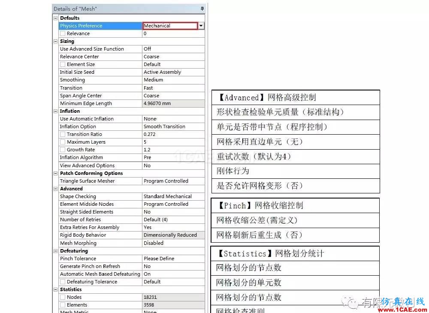429x313 pixels.
Task: Click Transition Ratio value 0.272
Action: point(173,134)
